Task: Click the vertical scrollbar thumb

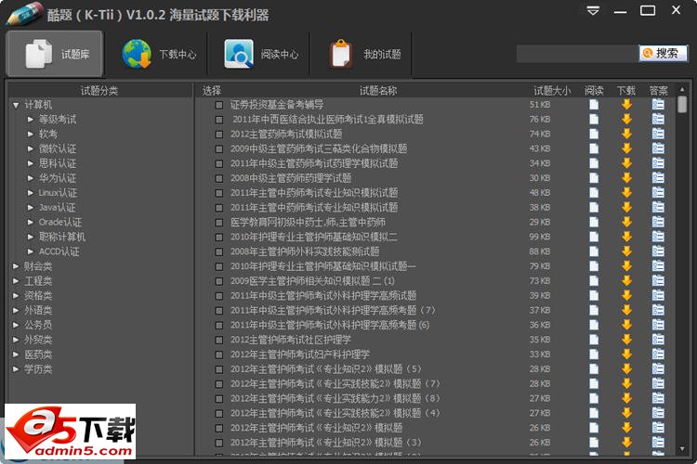Action: coord(682,105)
